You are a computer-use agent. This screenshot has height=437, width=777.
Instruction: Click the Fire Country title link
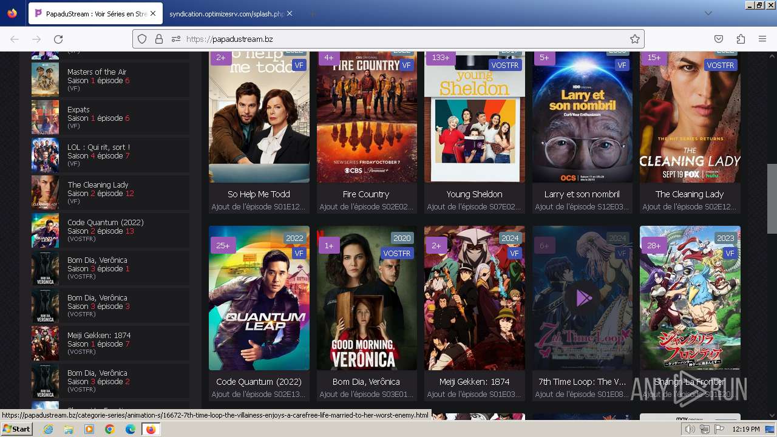point(366,194)
